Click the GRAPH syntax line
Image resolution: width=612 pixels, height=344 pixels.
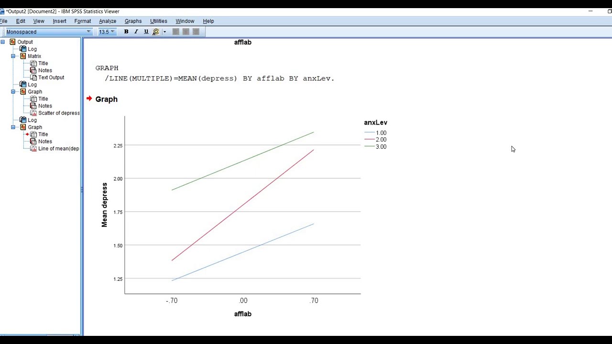tap(107, 68)
